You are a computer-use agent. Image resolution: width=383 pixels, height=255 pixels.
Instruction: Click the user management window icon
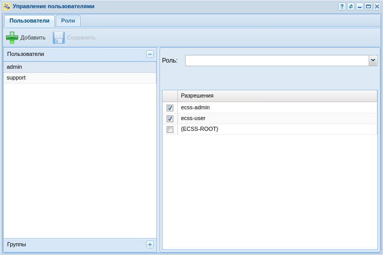point(7,7)
